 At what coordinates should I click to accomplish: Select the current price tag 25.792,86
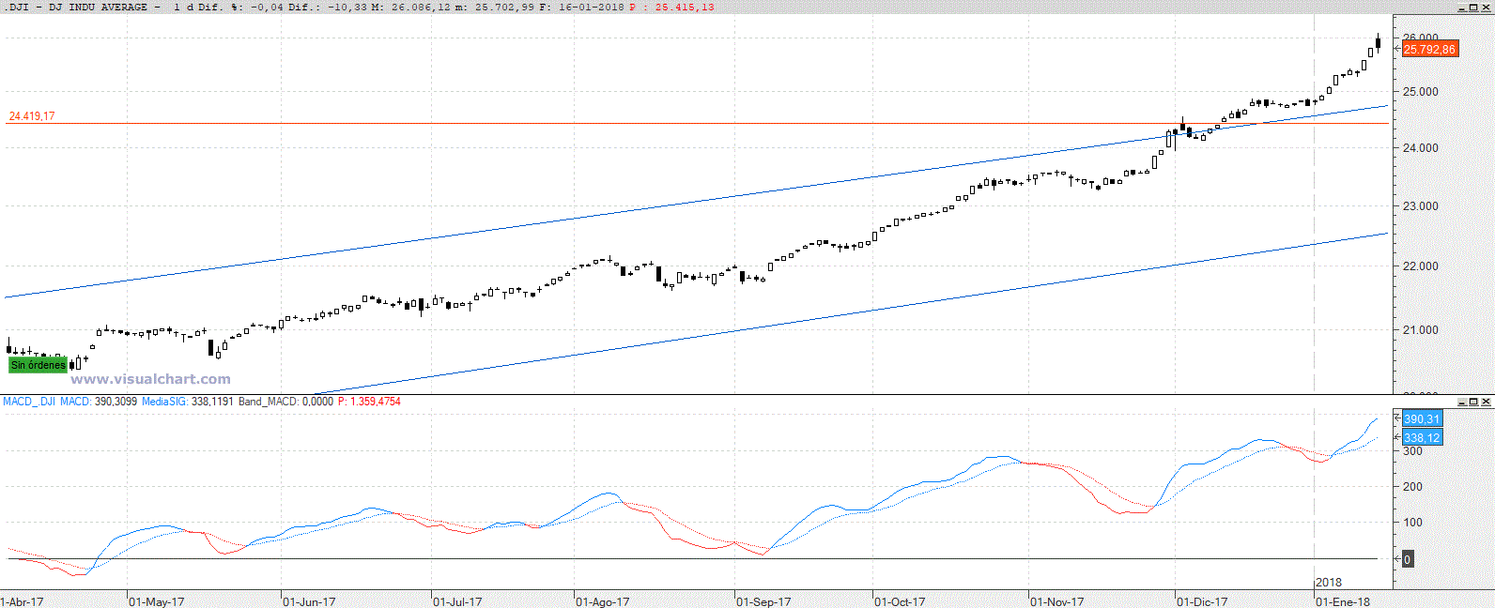[x=1429, y=49]
